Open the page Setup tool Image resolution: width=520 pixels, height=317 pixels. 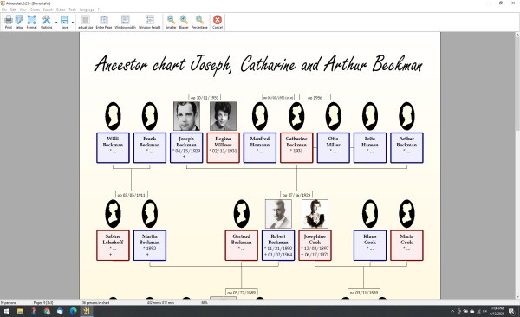pyautogui.click(x=19, y=22)
